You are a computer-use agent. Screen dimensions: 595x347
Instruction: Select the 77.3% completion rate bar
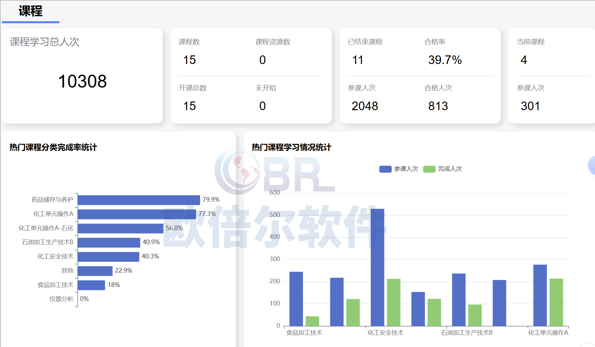click(x=137, y=214)
